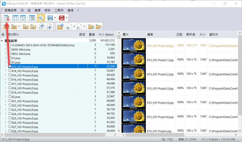Screen dimensions: 242x142
Task: Open the 工具列 menu
Action: [x=59, y=10]
